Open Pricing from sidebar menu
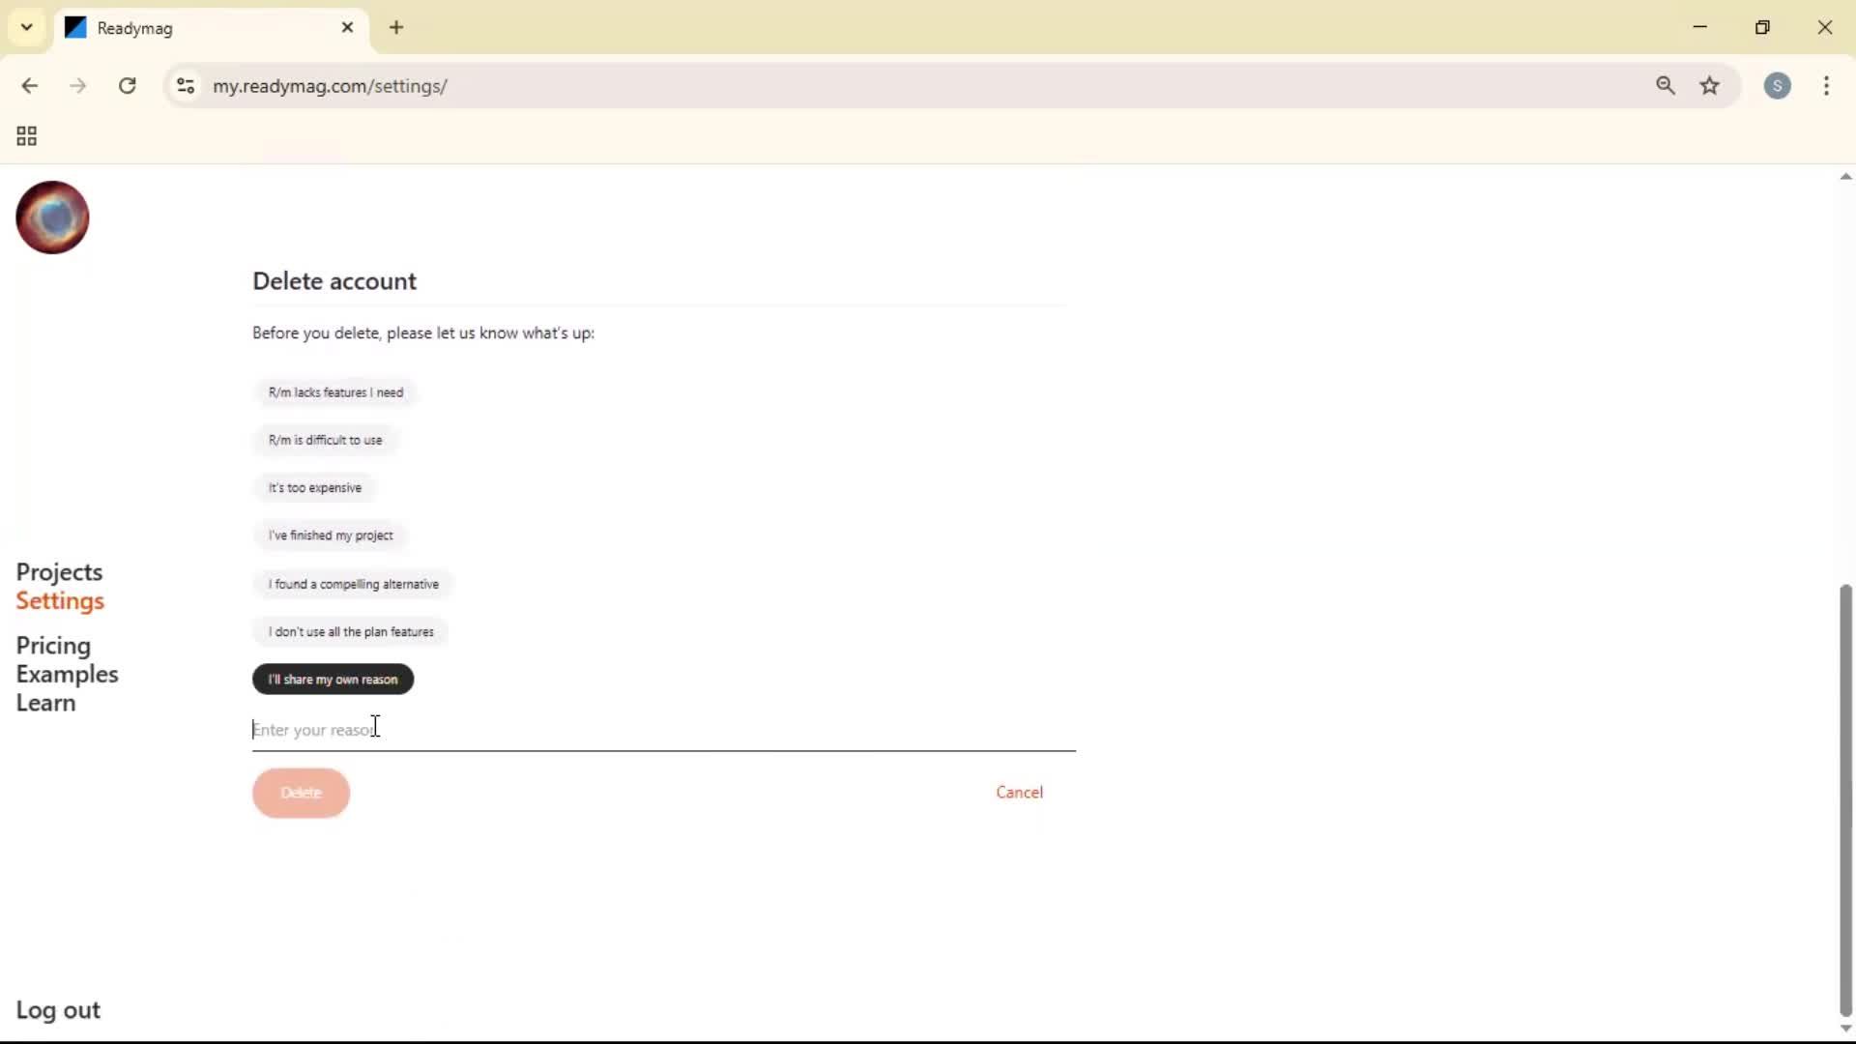This screenshot has height=1044, width=1856. click(53, 646)
